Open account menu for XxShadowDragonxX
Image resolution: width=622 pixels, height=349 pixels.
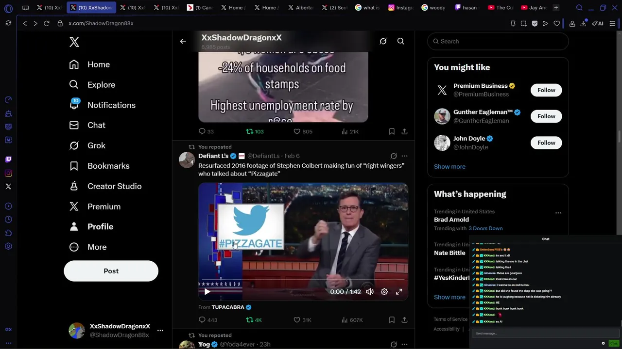pyautogui.click(x=160, y=330)
